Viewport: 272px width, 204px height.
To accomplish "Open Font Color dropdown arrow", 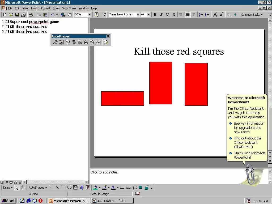I will (118, 188).
